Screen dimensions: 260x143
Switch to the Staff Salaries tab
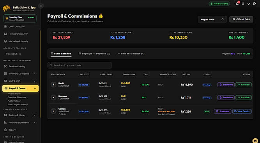[61, 54]
